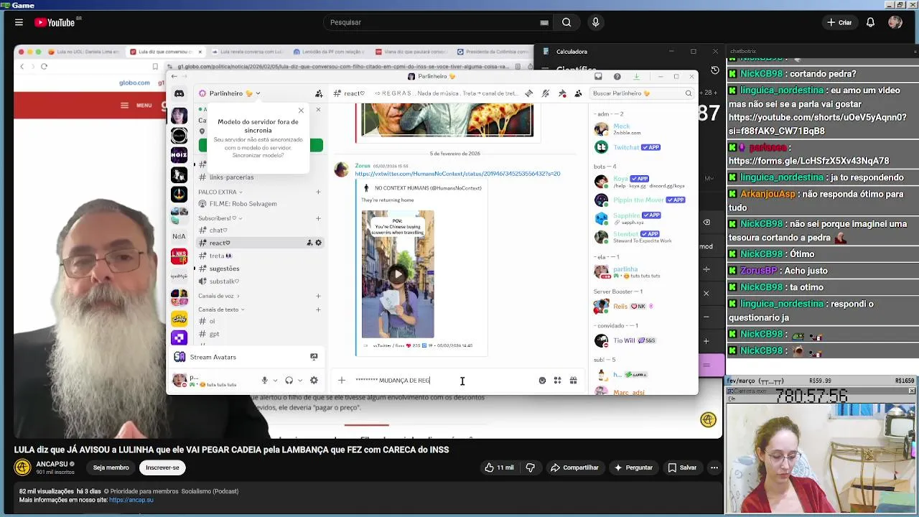This screenshot has height=517, width=919.
Task: Edit react channel settings gear
Action: [x=318, y=243]
